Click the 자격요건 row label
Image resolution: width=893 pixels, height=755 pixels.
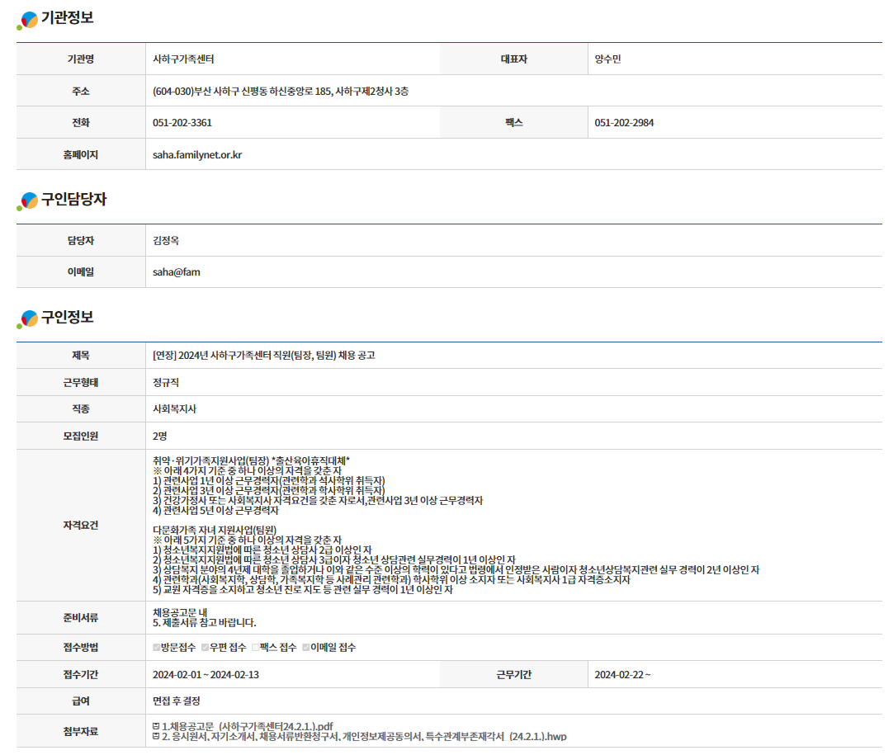pyautogui.click(x=81, y=526)
